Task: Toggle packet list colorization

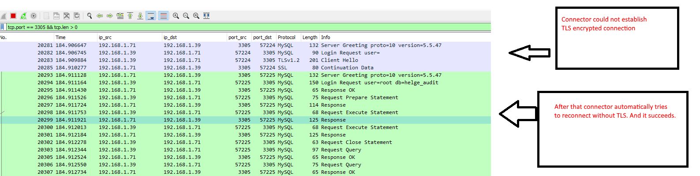Action: click(x=163, y=16)
